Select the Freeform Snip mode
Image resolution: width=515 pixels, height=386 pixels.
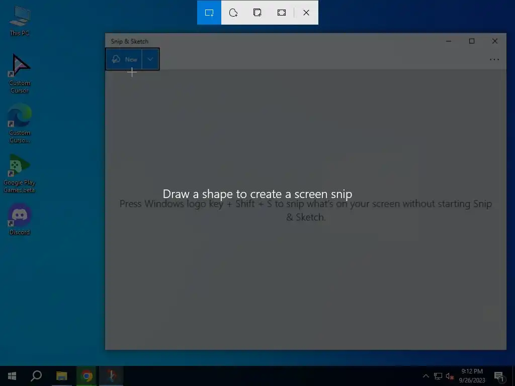coord(233,13)
